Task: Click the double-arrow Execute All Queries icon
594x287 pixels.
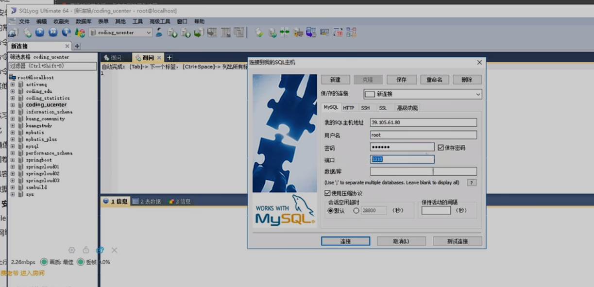Action: [53, 33]
